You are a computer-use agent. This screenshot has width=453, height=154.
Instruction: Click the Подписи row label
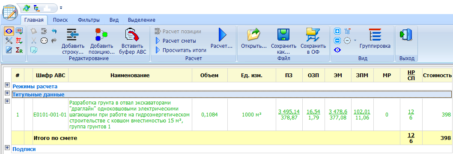24,149
